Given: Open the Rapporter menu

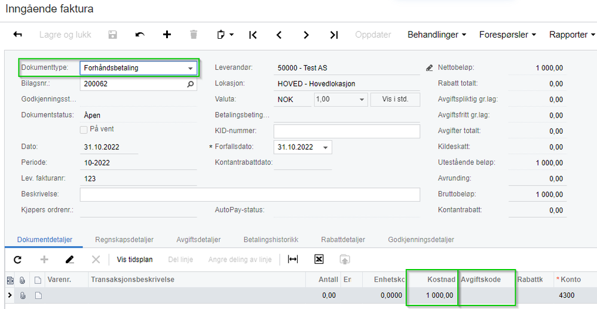Looking at the screenshot, I should click(571, 35).
